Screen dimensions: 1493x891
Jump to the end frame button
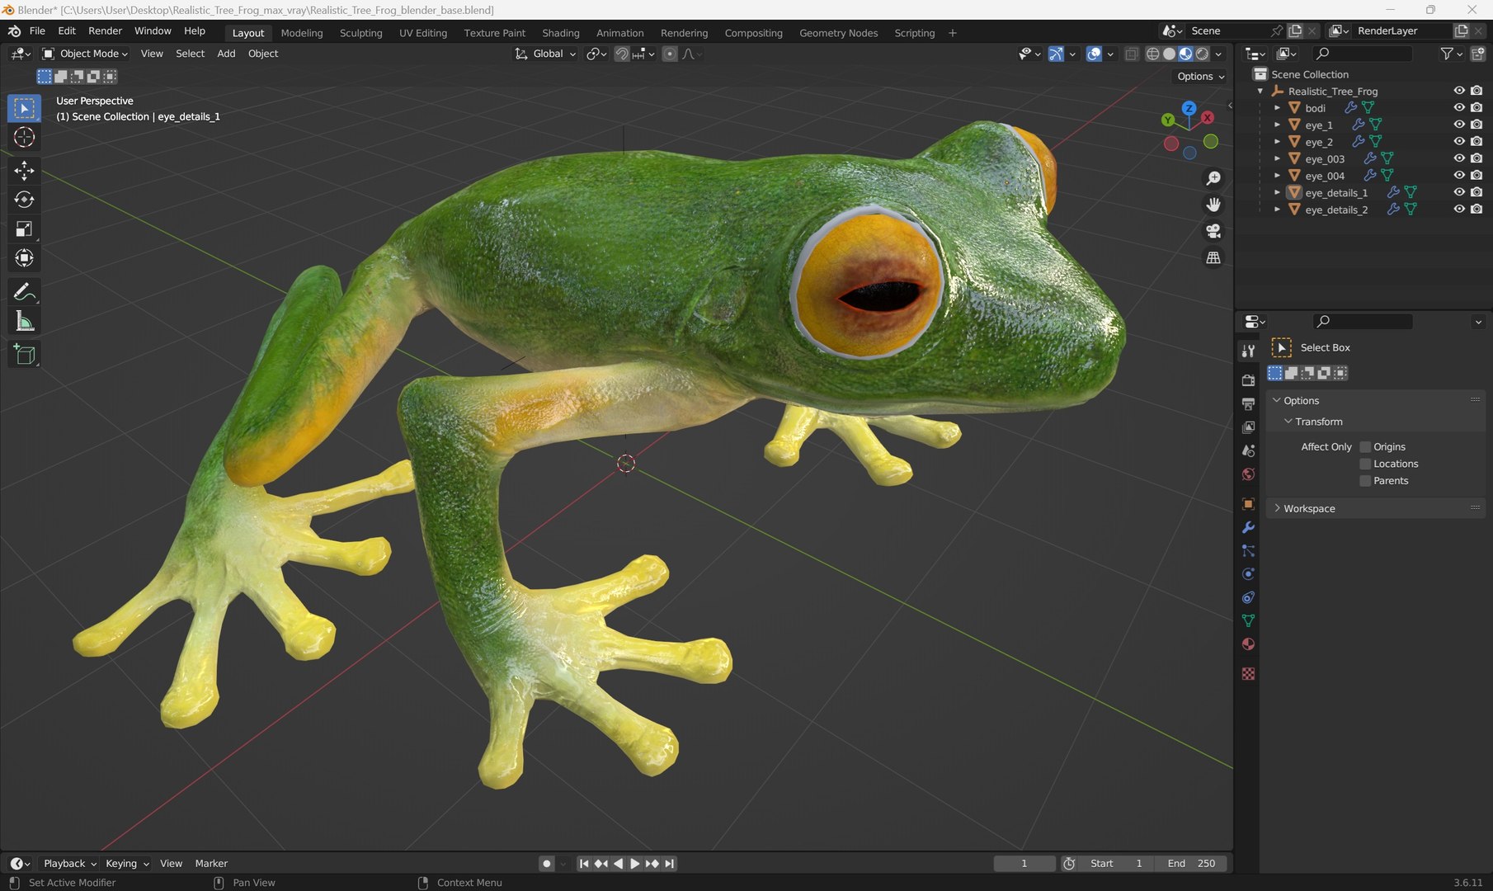(669, 864)
